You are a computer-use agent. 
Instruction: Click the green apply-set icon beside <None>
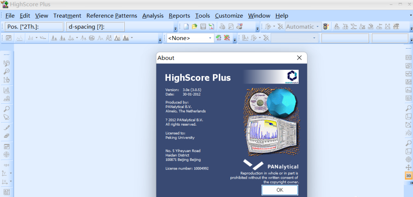coord(218,38)
